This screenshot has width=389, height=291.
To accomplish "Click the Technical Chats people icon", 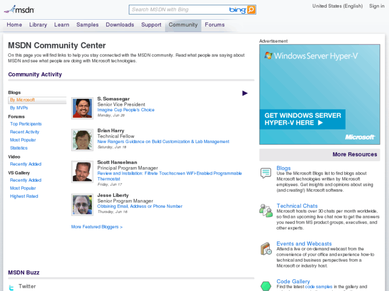I will click(266, 211).
